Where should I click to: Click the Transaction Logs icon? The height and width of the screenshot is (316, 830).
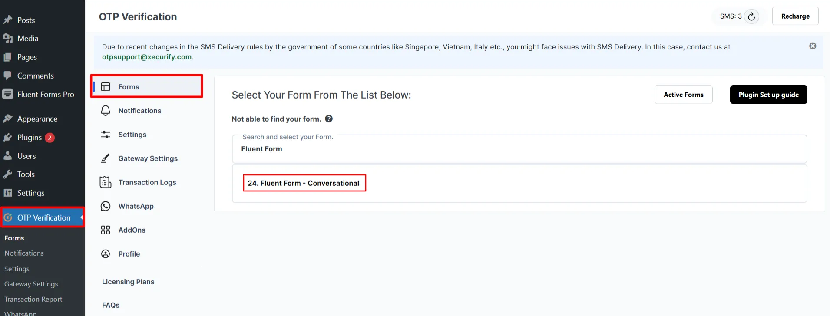pyautogui.click(x=106, y=182)
